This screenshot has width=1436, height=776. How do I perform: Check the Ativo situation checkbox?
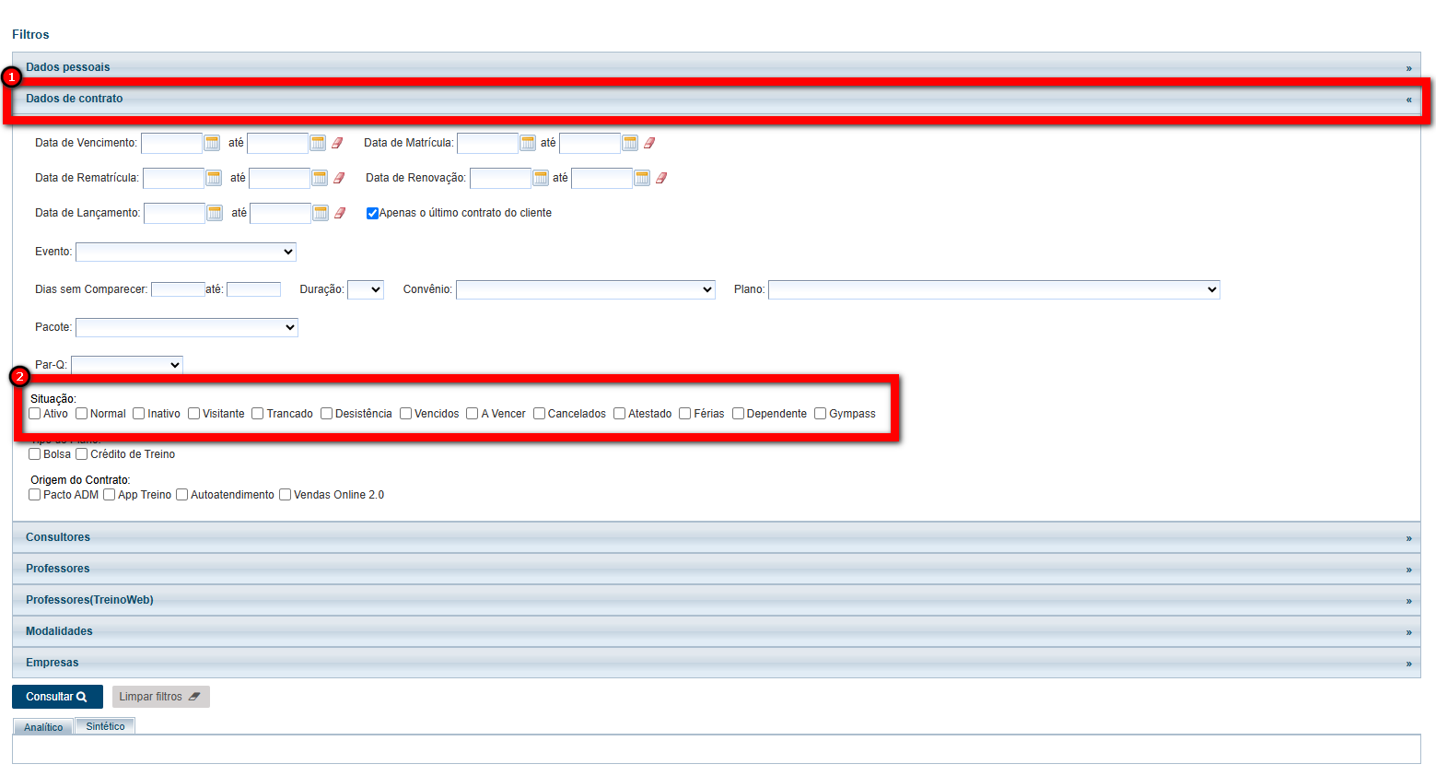[x=35, y=414]
